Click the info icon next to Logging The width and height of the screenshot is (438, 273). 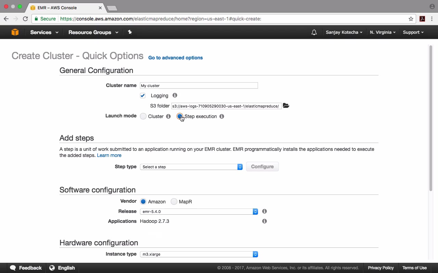click(x=175, y=96)
